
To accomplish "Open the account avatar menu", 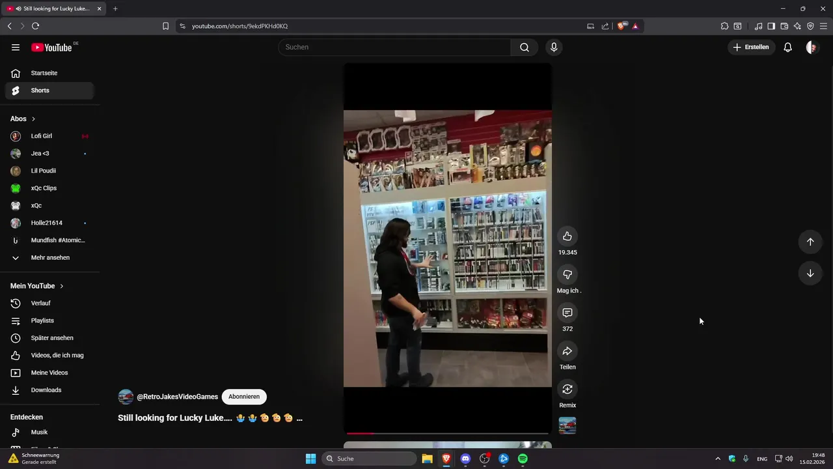I will click(812, 47).
